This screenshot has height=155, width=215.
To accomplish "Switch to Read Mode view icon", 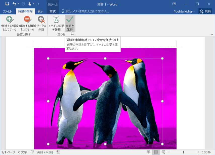I will (148, 152).
